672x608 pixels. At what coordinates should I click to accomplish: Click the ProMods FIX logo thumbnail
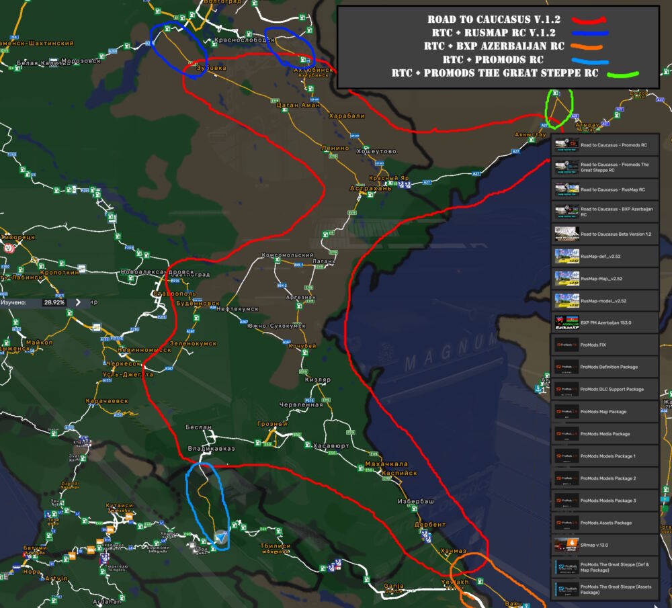point(565,345)
